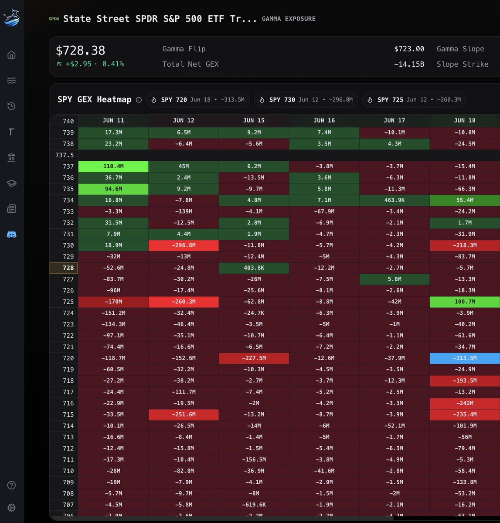Click the -235.4M cell

point(465,414)
